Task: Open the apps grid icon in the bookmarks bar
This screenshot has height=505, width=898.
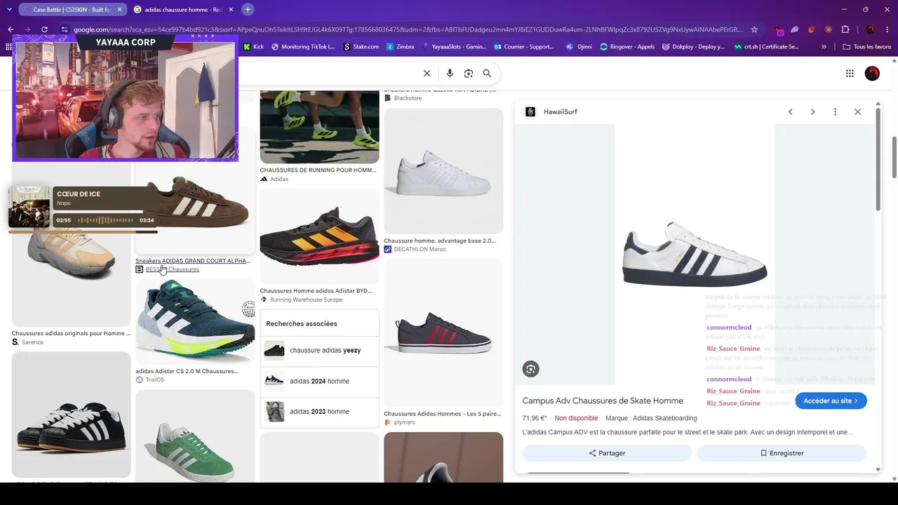Action: [x=8, y=47]
